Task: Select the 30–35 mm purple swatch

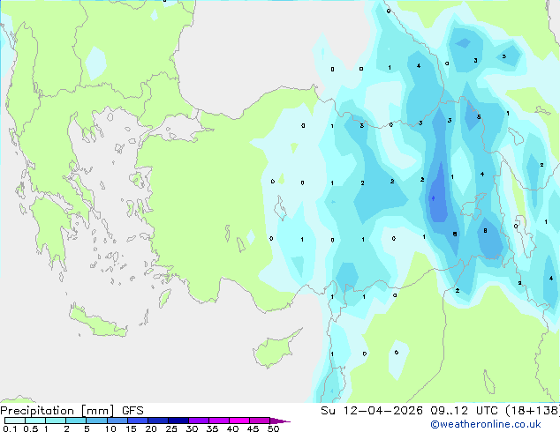Action: click(x=198, y=421)
